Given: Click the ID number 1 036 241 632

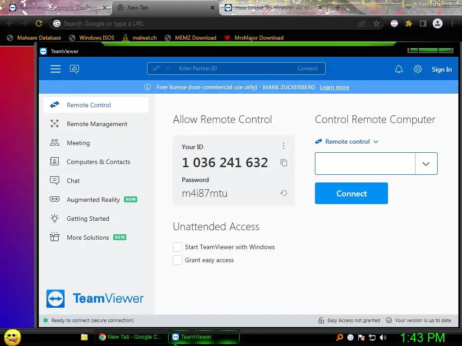Looking at the screenshot, I should 225,163.
